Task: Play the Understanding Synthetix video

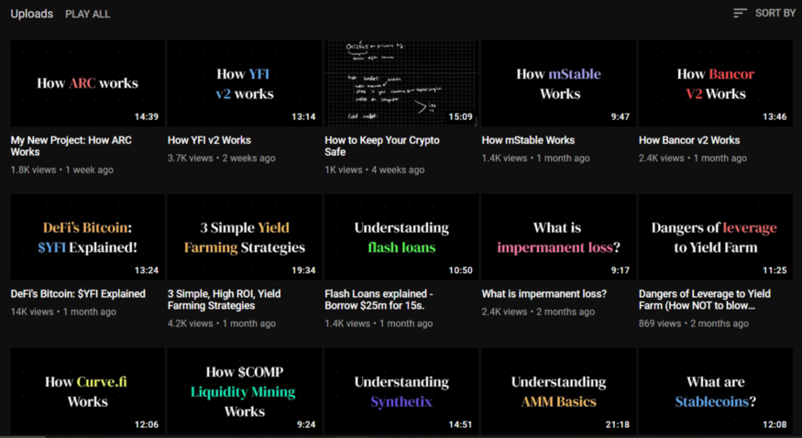Action: 401,391
